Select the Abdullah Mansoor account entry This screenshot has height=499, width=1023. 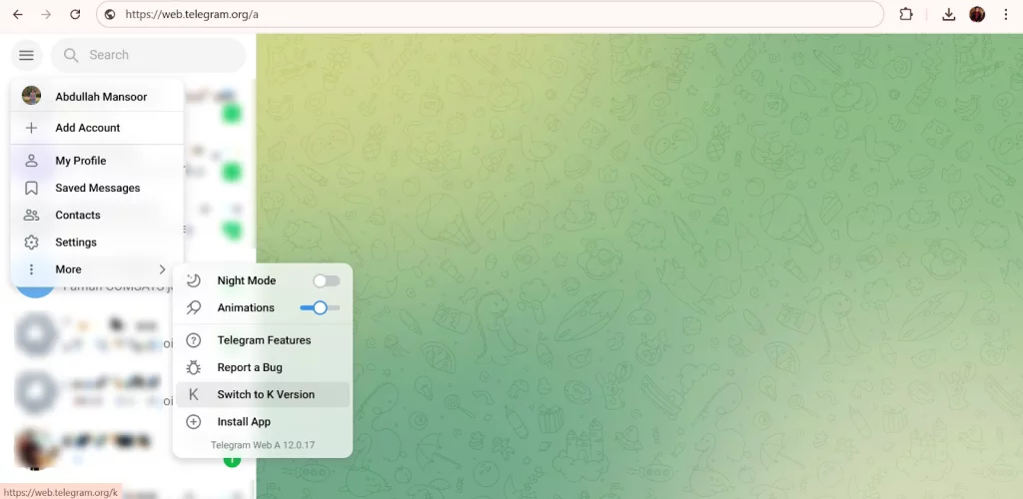pos(97,97)
